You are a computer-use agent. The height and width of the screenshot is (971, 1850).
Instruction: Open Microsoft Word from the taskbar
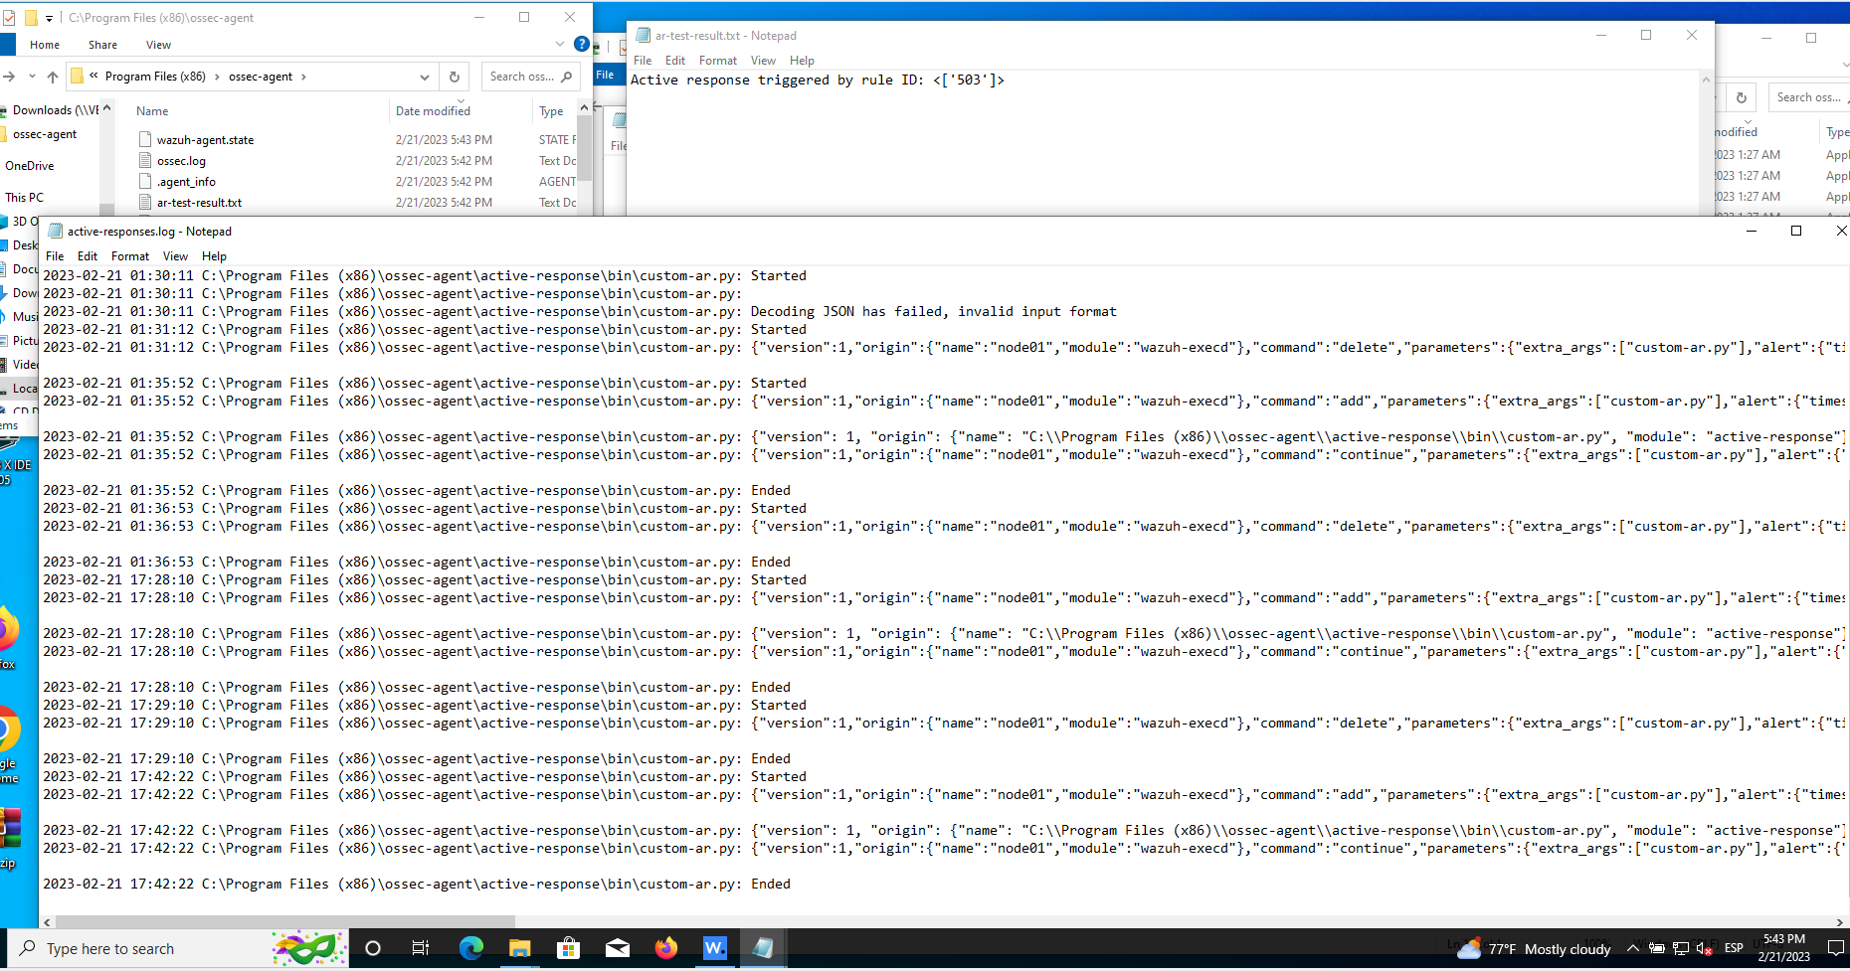coord(715,948)
